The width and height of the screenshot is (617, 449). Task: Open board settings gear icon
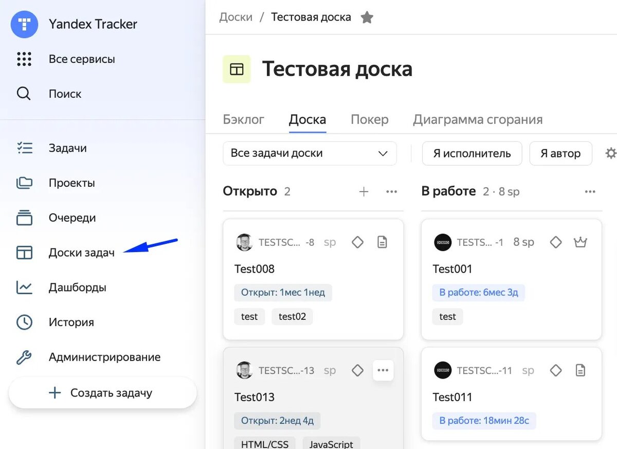tap(611, 153)
